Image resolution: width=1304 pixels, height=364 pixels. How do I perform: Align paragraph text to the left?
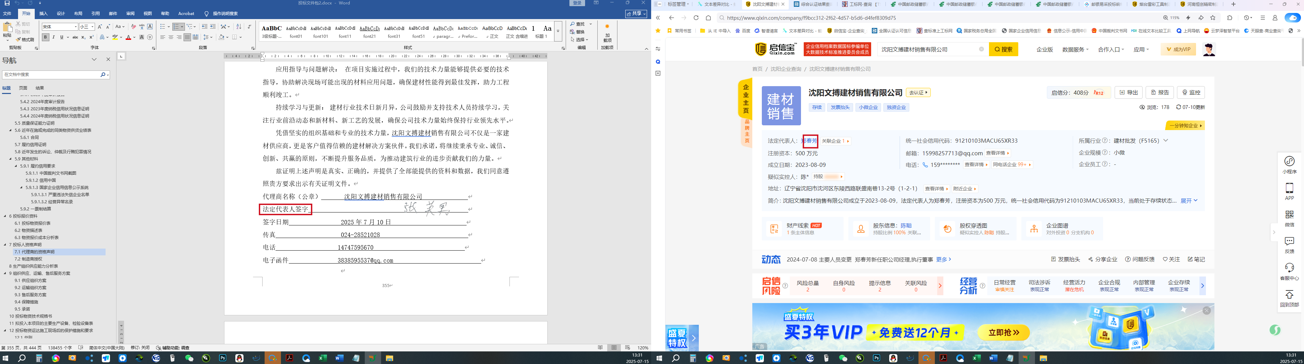pyautogui.click(x=162, y=37)
